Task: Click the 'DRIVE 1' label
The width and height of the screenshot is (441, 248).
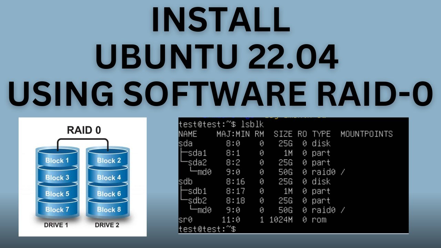Action: click(57, 225)
